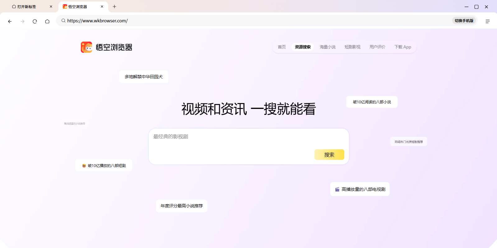Click the clapperboard icon beside 高播放量的八部电视剧
This screenshot has height=248, width=497.
coord(337,189)
